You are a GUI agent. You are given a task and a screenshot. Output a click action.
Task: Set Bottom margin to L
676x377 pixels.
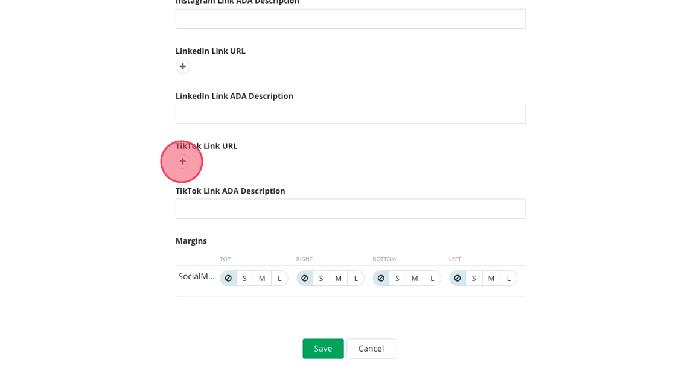click(x=432, y=278)
